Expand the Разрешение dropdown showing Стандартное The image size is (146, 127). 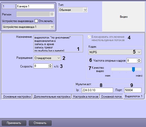47,58
